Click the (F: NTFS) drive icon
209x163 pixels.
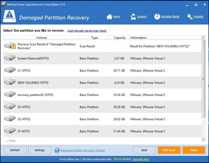point(10,131)
